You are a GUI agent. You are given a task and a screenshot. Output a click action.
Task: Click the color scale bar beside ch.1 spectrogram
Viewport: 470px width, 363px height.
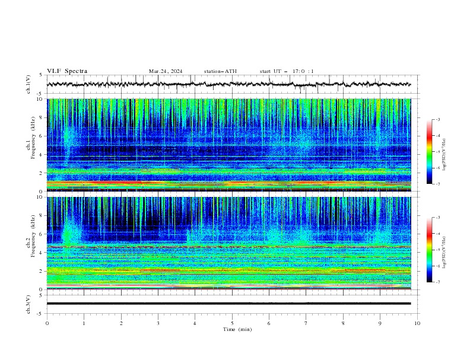pos(429,152)
